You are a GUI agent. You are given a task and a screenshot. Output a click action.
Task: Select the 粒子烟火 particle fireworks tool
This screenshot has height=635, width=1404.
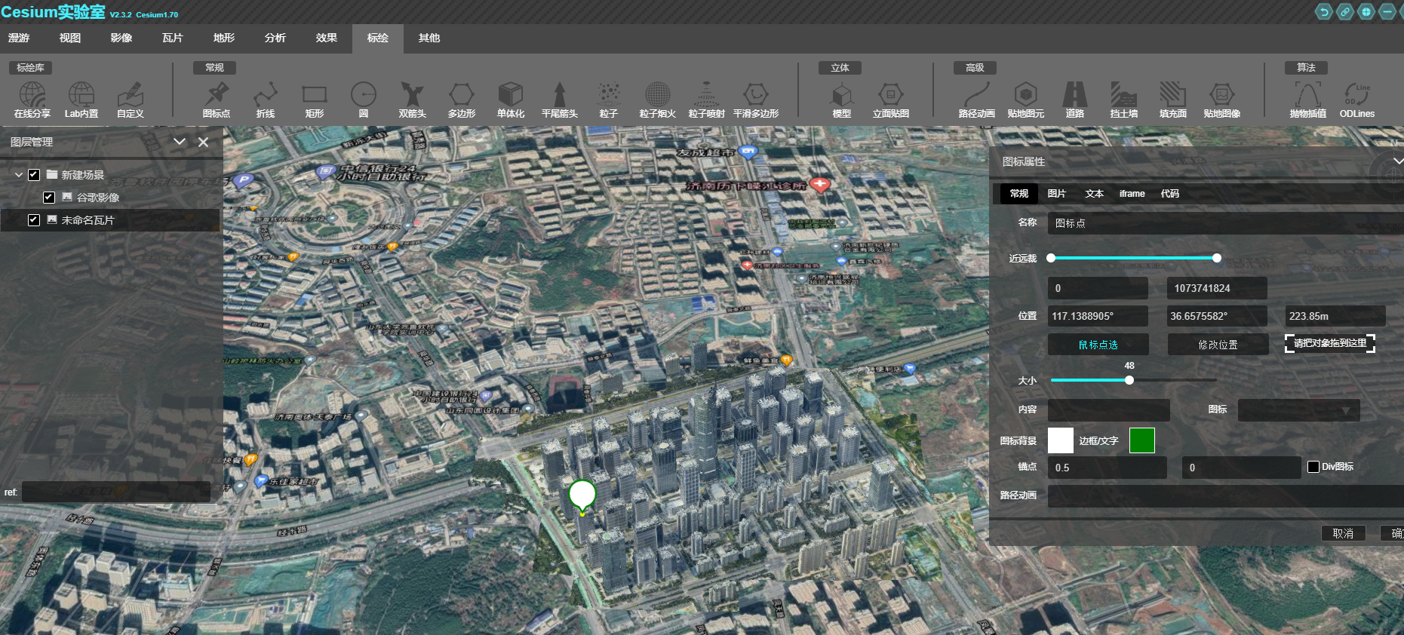click(658, 100)
